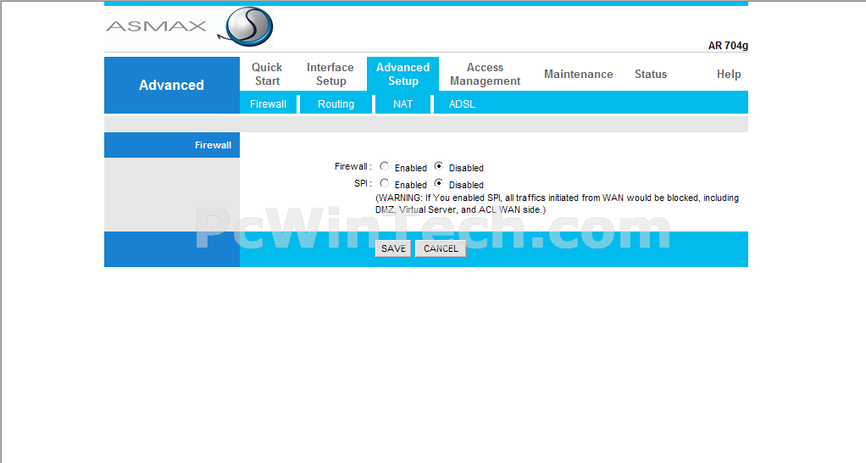
Task: Open the Help tab
Action: click(x=729, y=74)
